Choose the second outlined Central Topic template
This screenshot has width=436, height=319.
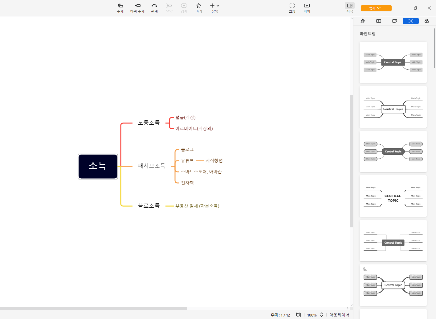pos(393,107)
